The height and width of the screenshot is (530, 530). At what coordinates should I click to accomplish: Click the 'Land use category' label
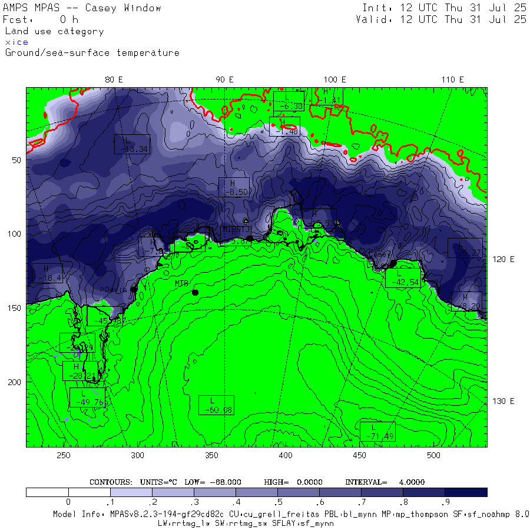pos(54,31)
